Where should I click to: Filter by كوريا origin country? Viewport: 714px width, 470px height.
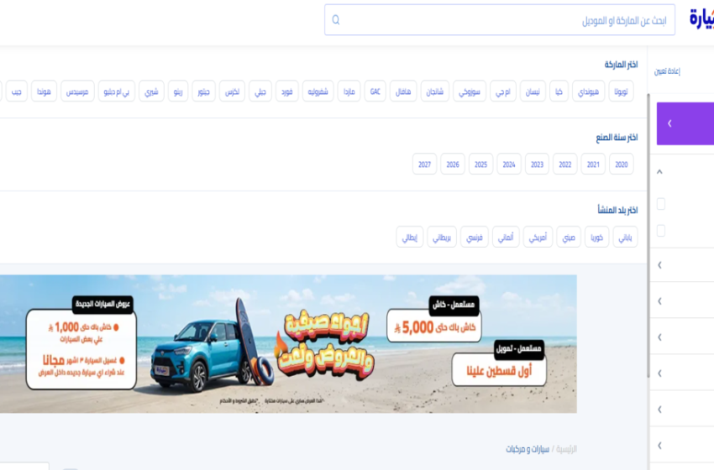[x=596, y=237]
